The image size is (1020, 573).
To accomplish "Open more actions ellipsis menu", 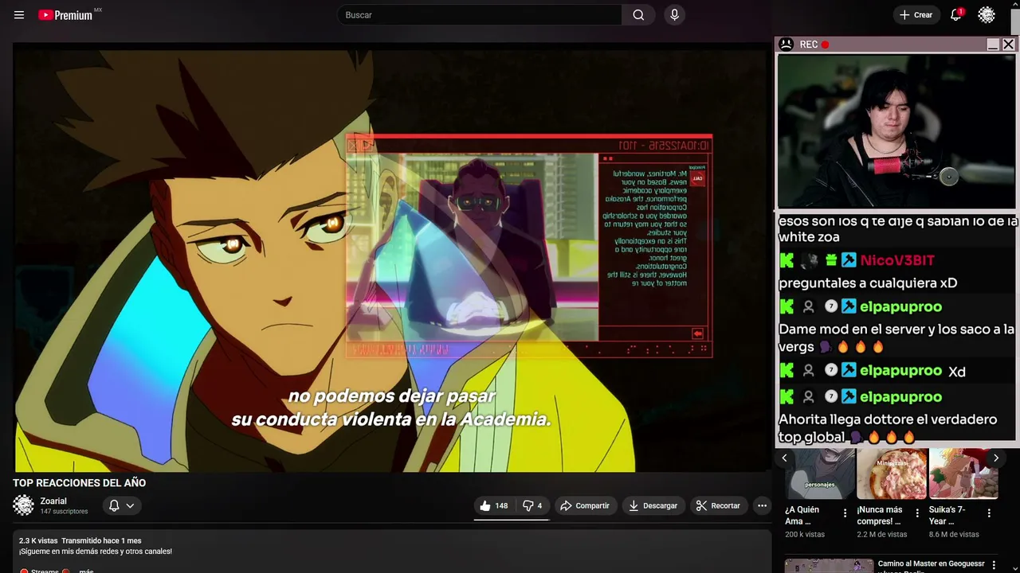I will (762, 505).
